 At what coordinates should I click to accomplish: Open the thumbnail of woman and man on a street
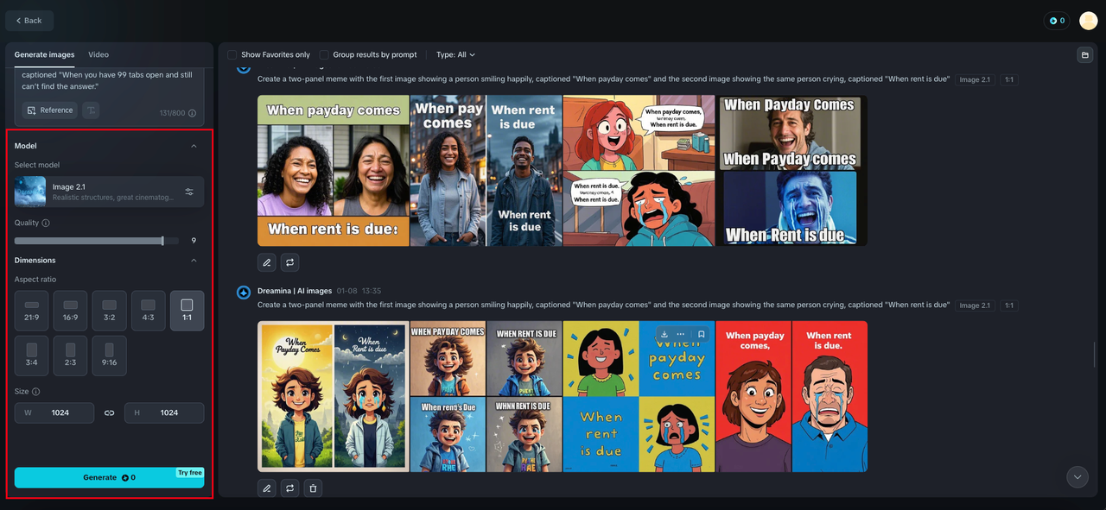(x=486, y=171)
